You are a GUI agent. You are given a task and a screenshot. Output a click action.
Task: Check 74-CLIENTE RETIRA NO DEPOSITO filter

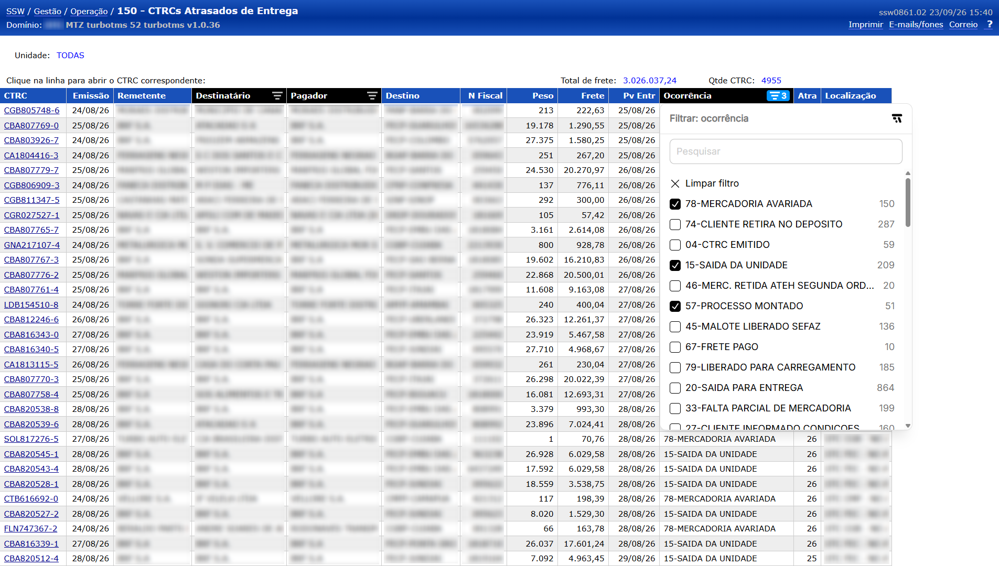pyautogui.click(x=675, y=224)
